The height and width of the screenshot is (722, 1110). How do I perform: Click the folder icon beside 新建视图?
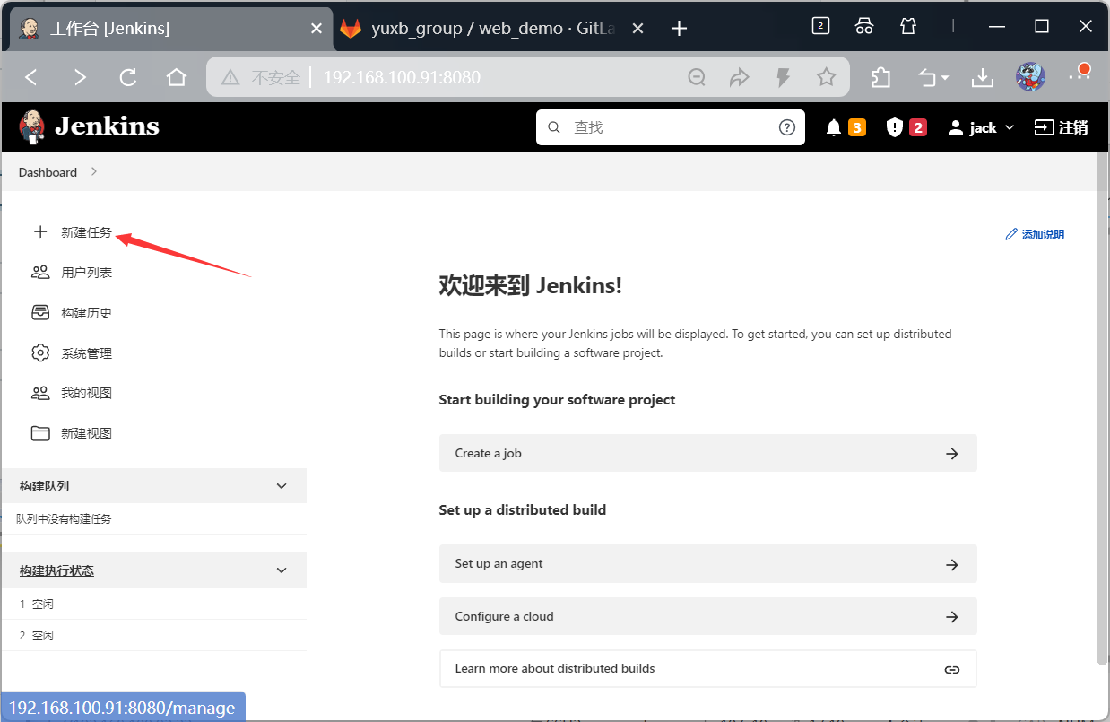(39, 433)
